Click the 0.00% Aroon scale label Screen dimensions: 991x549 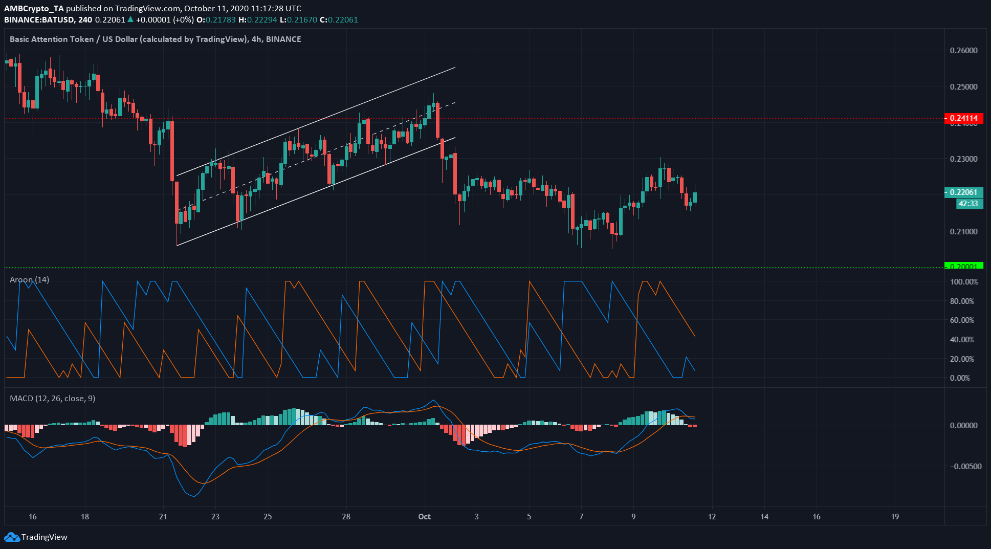[x=960, y=378]
